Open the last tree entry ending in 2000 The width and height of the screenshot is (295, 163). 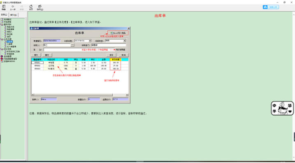point(8,61)
